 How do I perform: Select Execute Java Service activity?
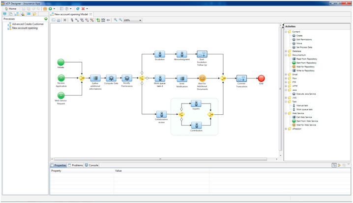pos(306,94)
